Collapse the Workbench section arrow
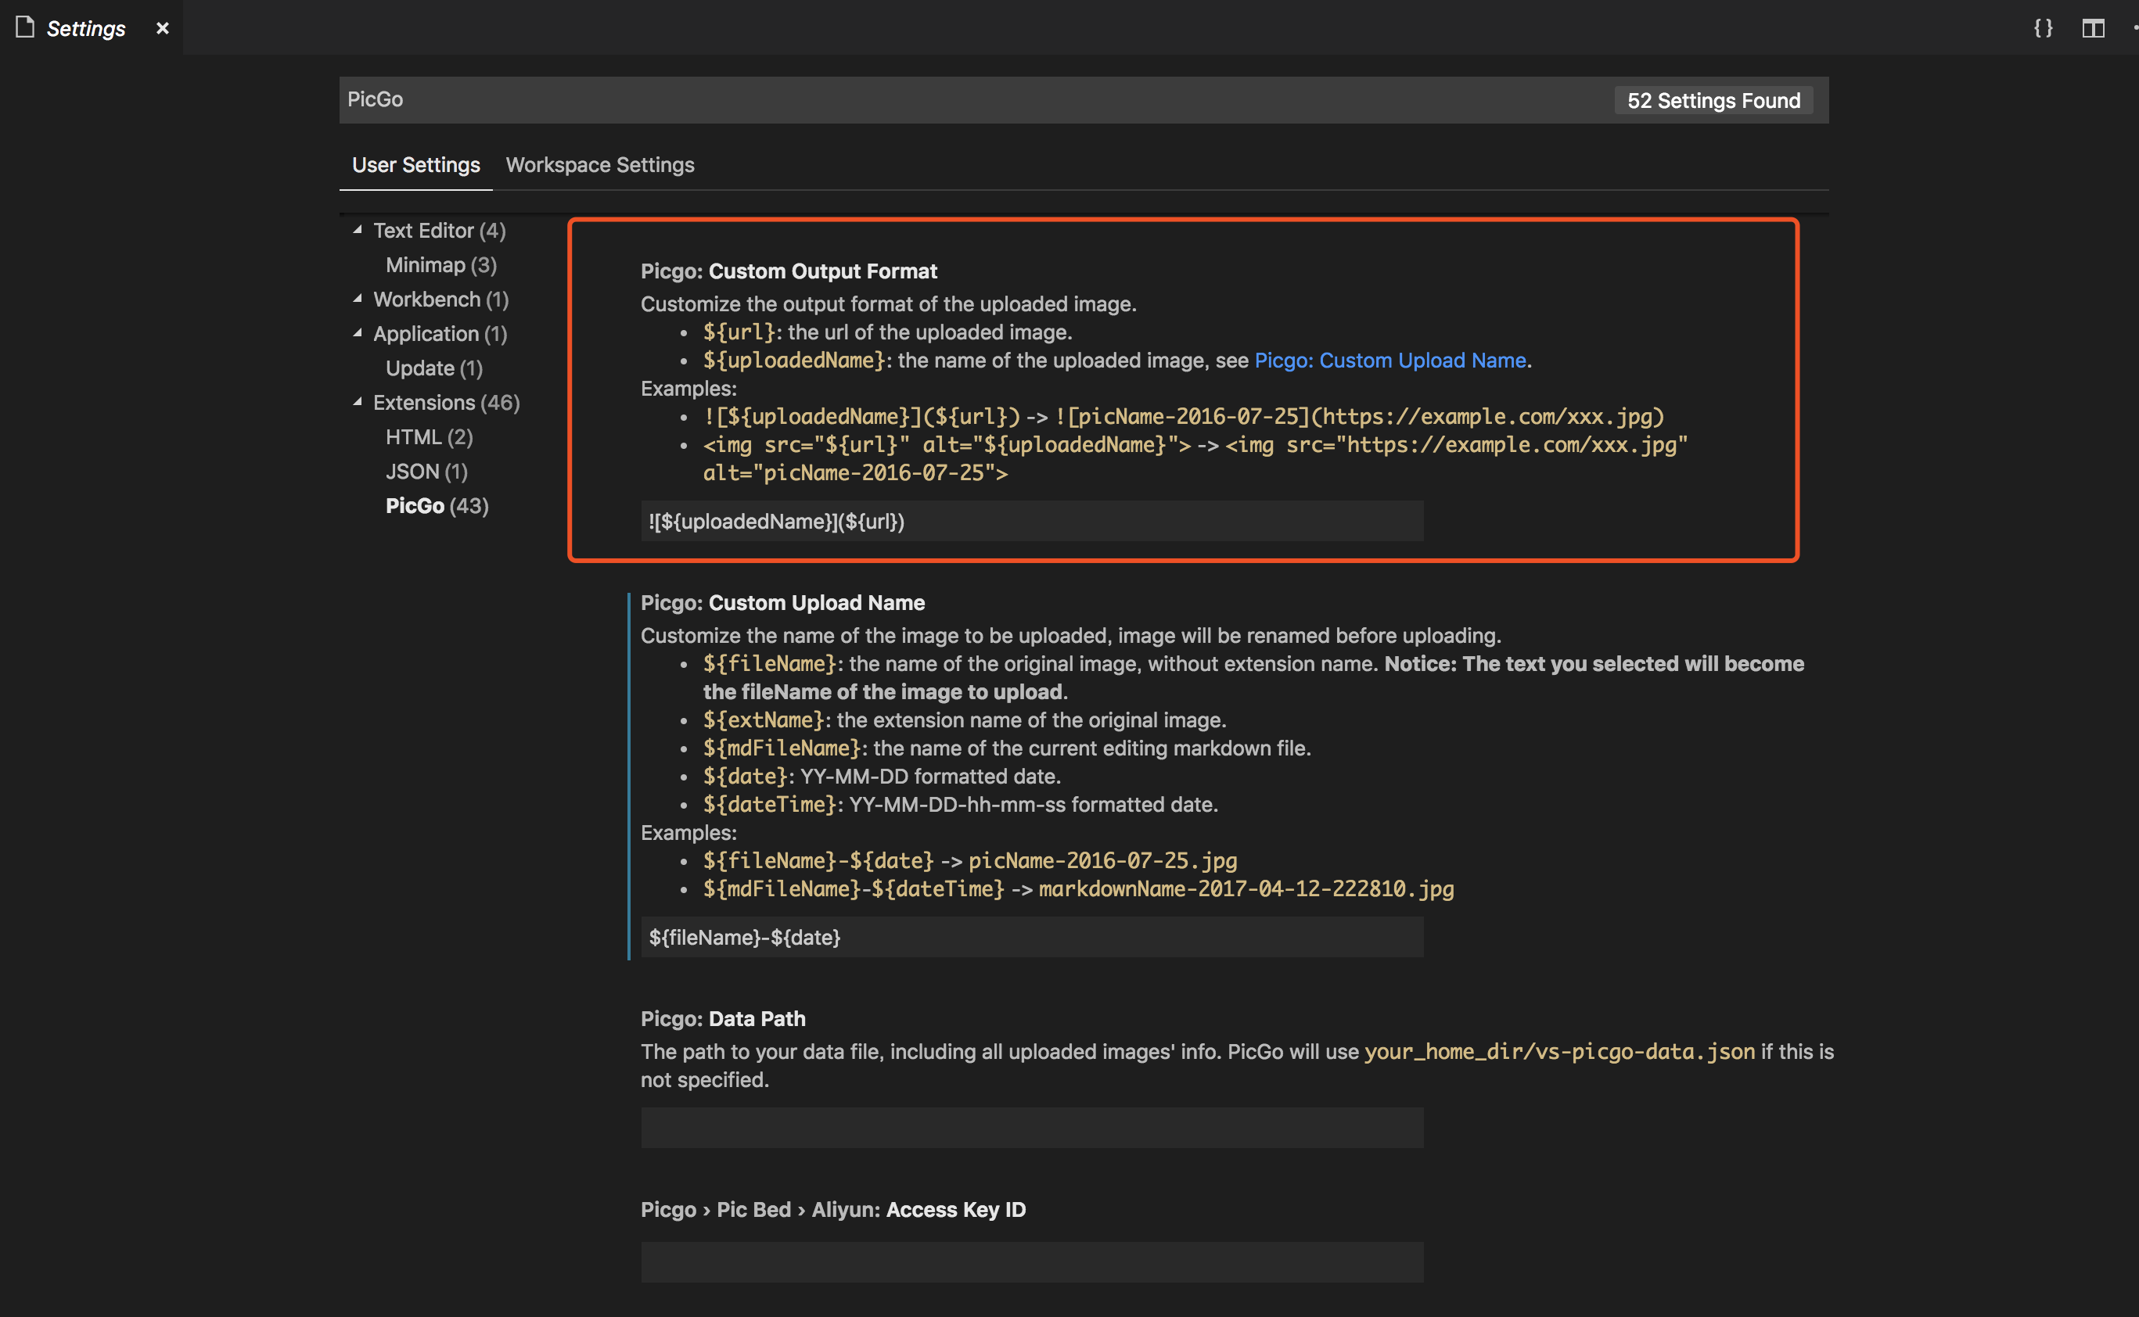The height and width of the screenshot is (1317, 2139). click(x=358, y=299)
